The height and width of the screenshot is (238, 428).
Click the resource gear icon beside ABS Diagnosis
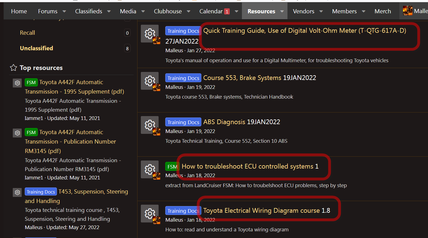[x=150, y=125]
